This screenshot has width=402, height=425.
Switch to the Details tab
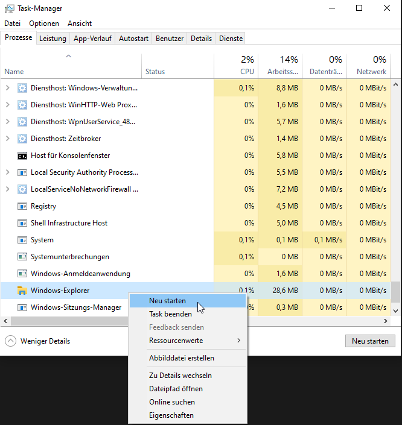201,39
